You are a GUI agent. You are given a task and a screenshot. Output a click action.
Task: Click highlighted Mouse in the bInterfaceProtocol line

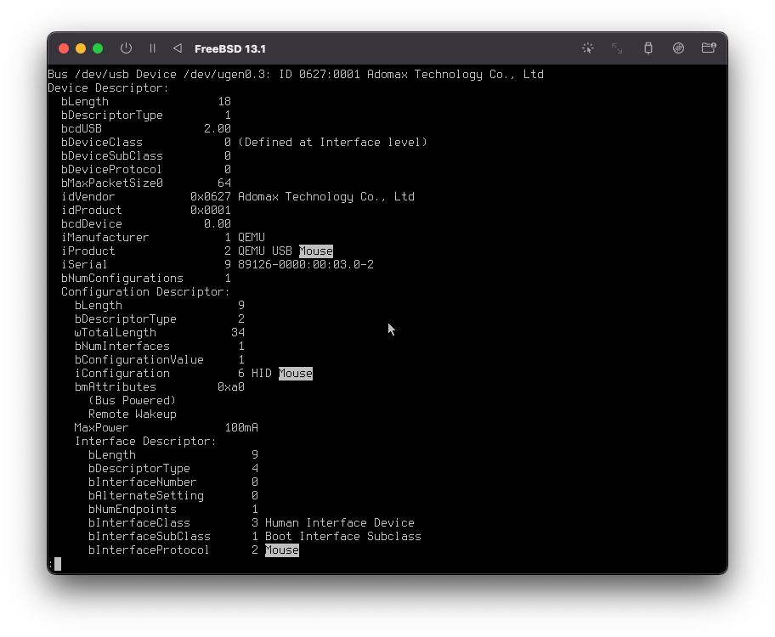coord(282,550)
